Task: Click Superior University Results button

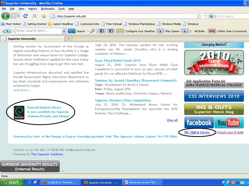Action: [x=30, y=167]
